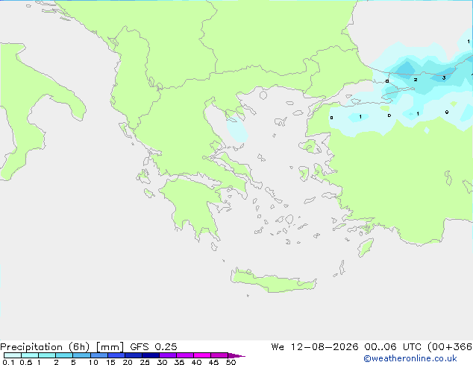Select the 5–10 mm legend color swatch
Viewport: 473px width, 365px height.
81,355
